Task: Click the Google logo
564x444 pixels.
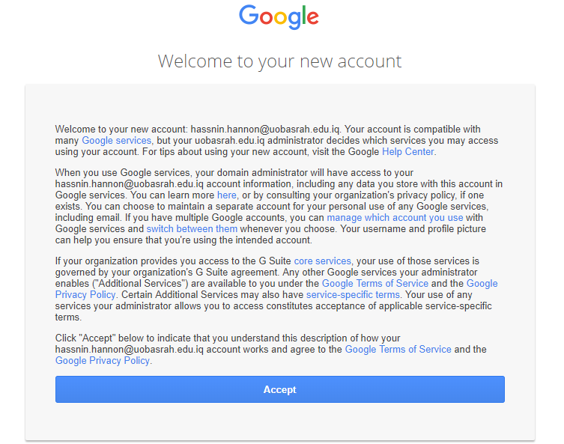Action: click(279, 17)
